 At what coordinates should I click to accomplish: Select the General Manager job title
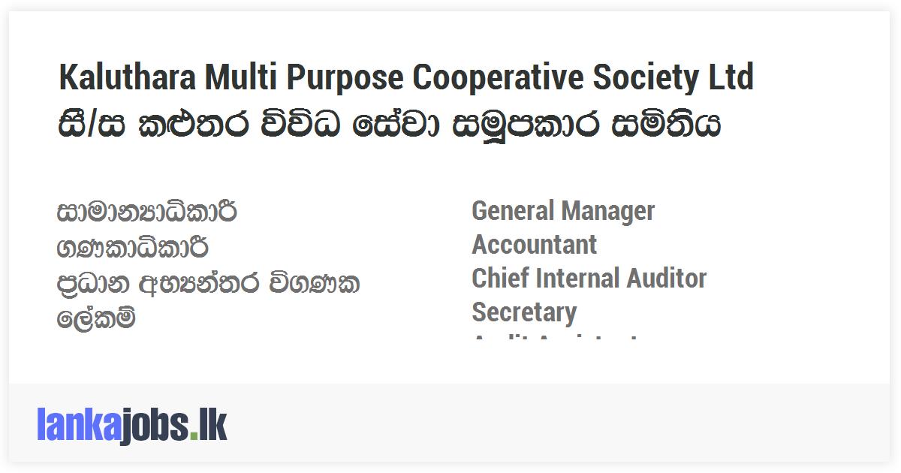point(563,211)
